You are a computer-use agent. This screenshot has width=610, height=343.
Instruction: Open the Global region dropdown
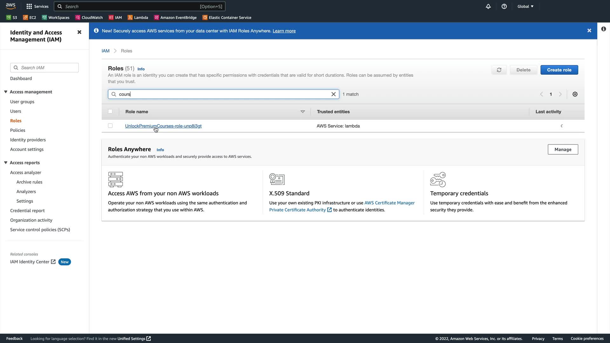point(525,6)
